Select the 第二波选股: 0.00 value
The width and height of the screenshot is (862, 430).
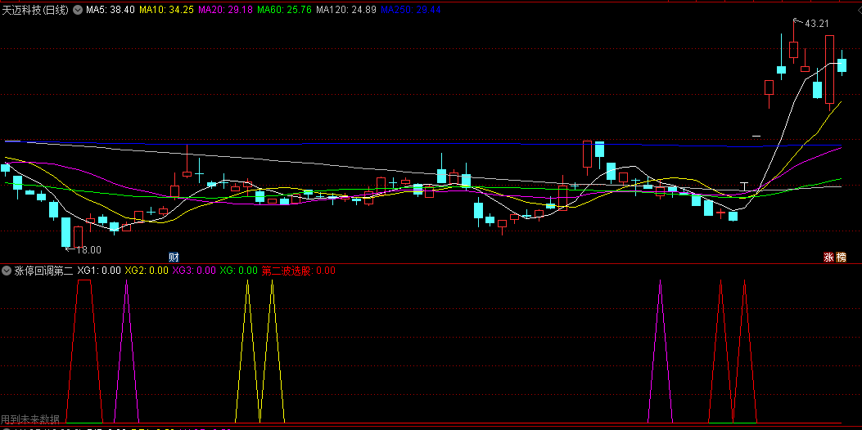(x=298, y=271)
